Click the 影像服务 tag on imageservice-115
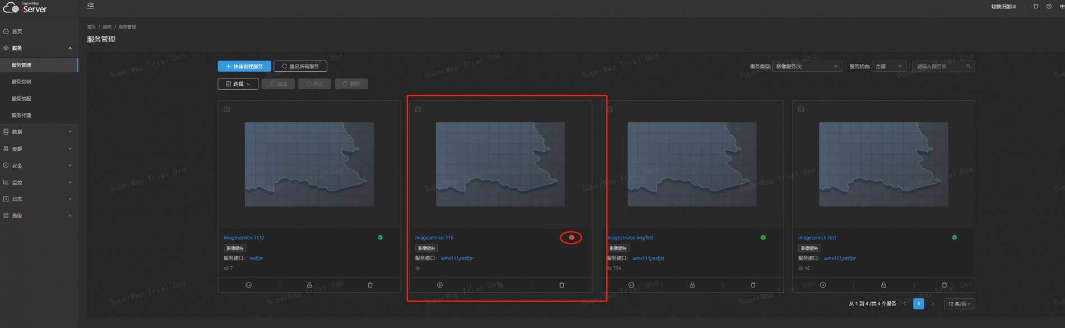Viewport: 1065px width, 328px height. coord(427,248)
